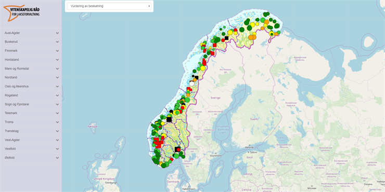Click the Vitenskapelig råd for lakseforvaltning logo

(x=21, y=13)
